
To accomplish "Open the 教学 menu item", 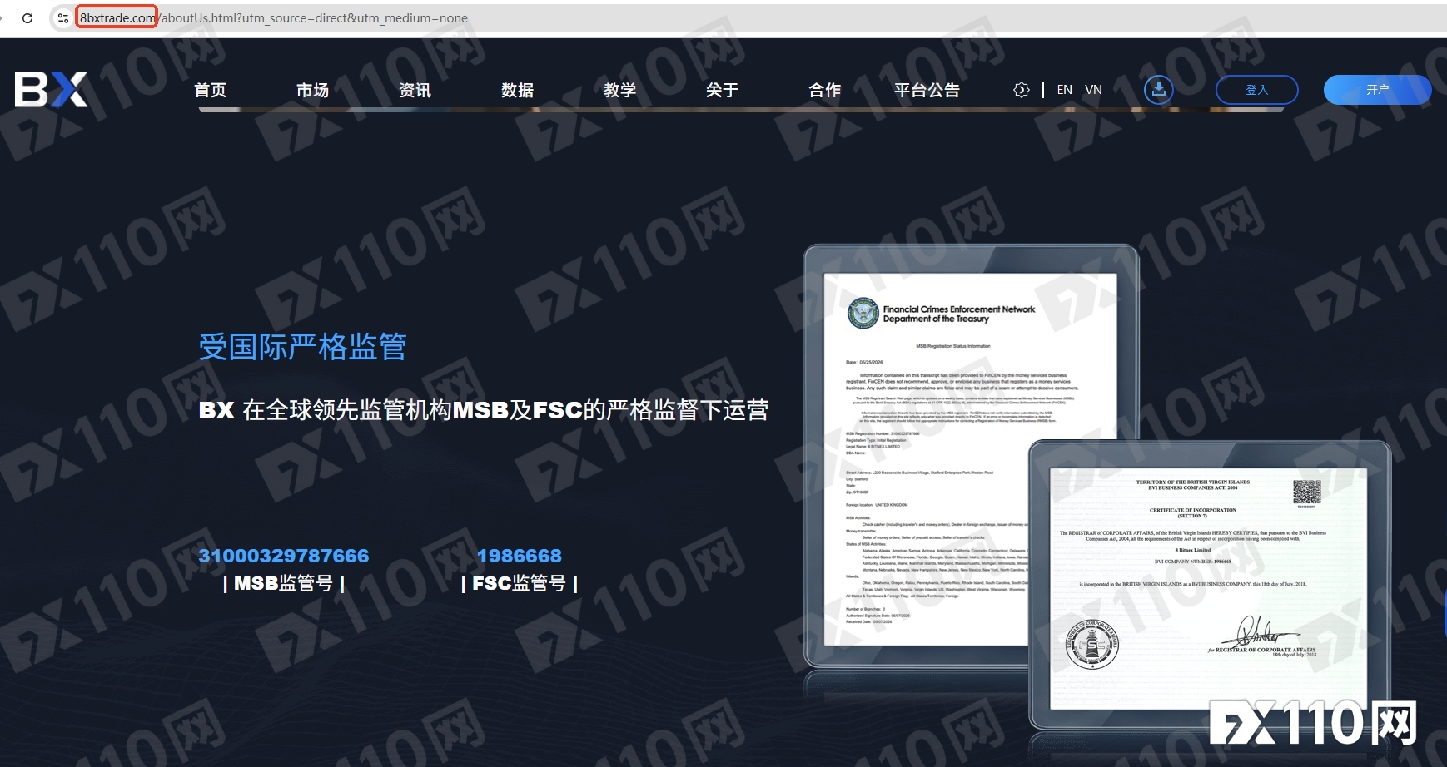I will click(x=620, y=90).
